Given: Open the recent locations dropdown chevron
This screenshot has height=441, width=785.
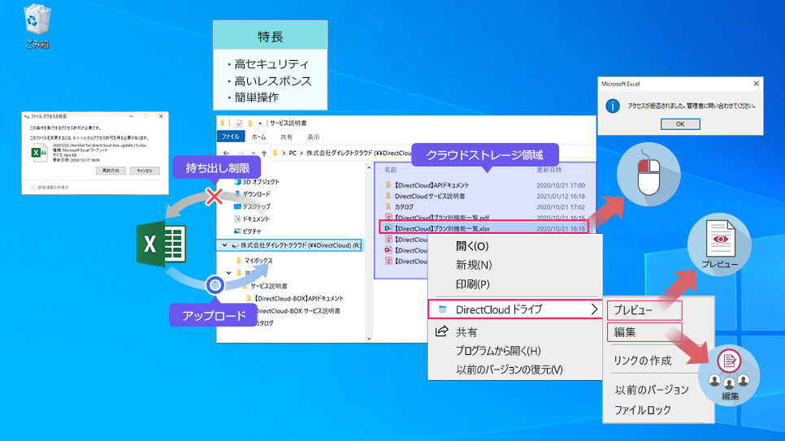Looking at the screenshot, I should (x=254, y=153).
